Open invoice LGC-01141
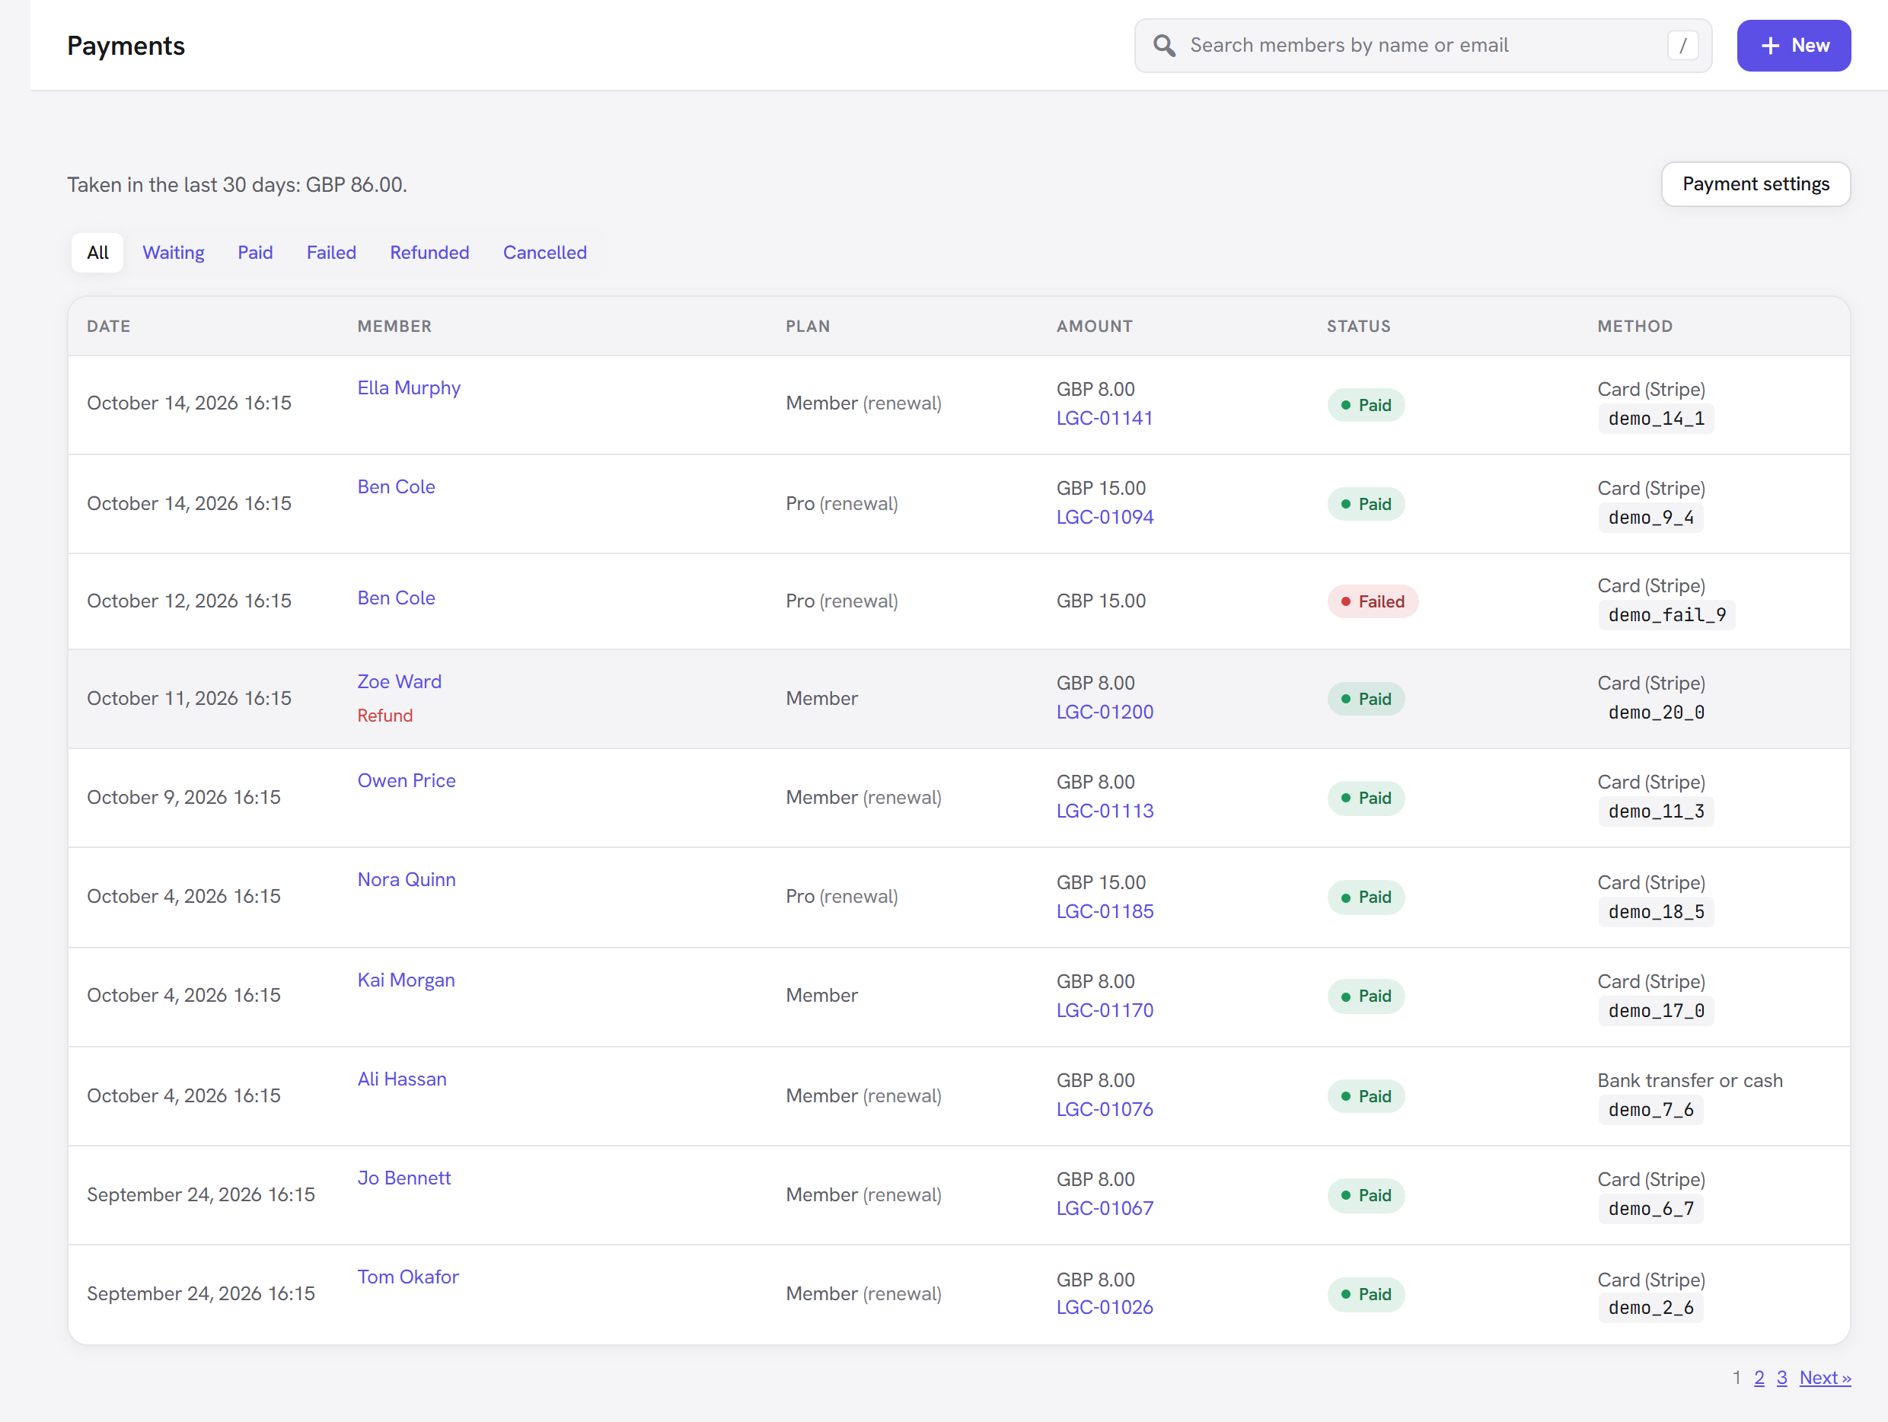 coord(1105,418)
